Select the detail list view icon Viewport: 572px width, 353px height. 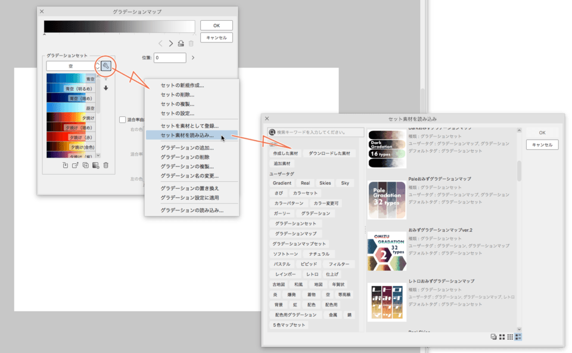coord(518,337)
